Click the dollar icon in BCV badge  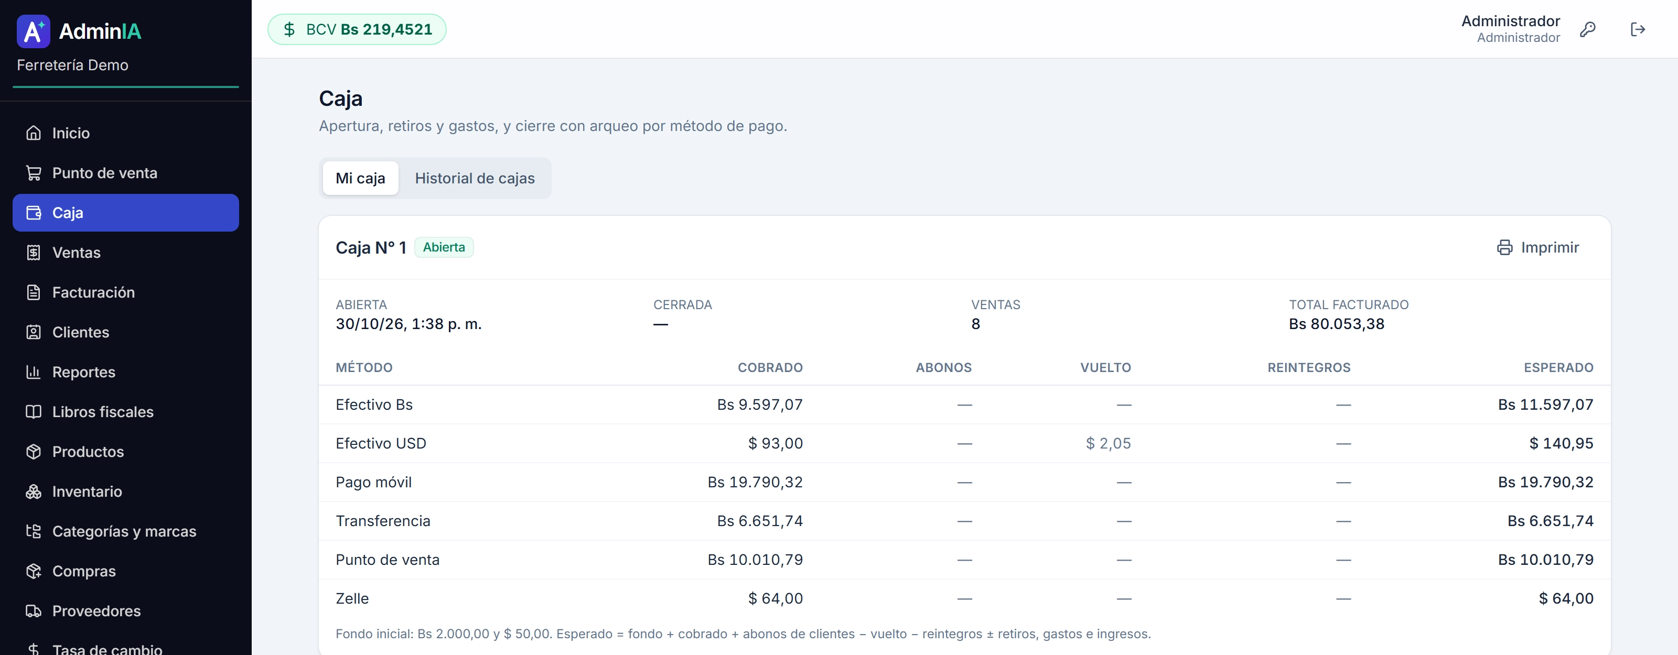click(289, 29)
